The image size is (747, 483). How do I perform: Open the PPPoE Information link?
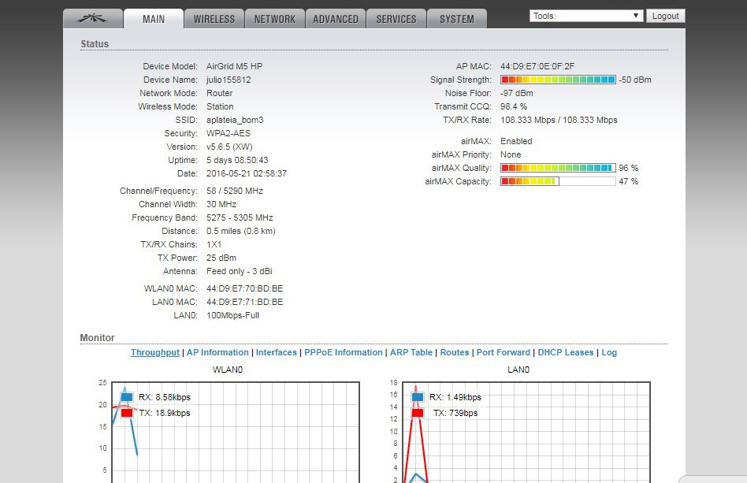pos(344,352)
